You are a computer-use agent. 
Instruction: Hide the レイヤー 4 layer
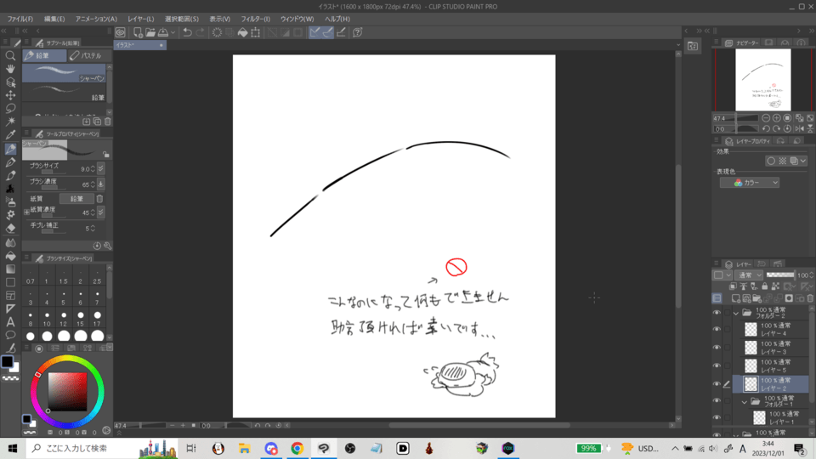[717, 328]
